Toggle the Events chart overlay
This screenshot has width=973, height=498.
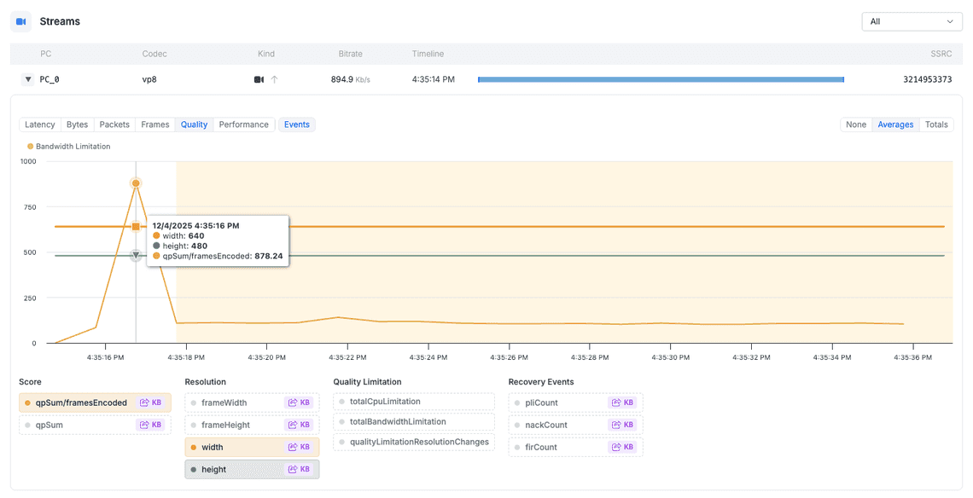coord(296,124)
